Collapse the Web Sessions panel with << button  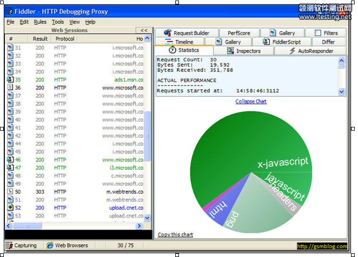point(143,31)
